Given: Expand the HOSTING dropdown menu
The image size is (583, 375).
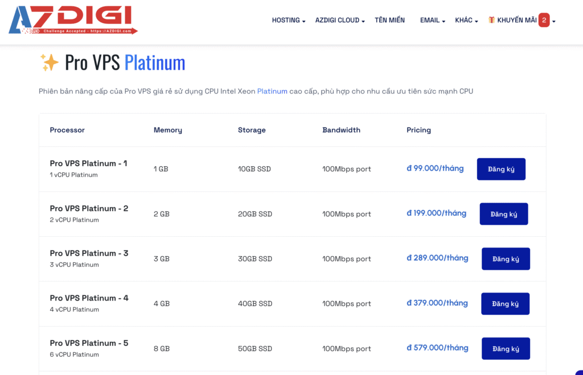Looking at the screenshot, I should [288, 20].
